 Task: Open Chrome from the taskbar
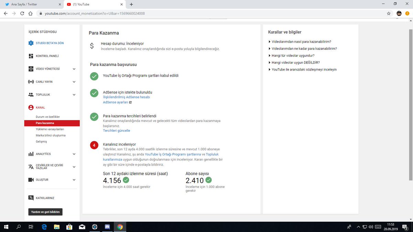120,227
